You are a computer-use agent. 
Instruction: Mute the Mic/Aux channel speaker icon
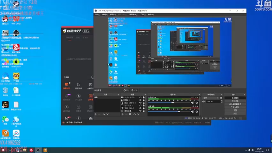(x=192, y=103)
